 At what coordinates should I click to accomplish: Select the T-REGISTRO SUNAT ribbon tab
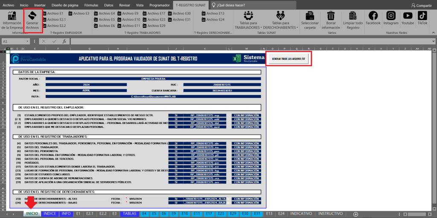[191, 5]
